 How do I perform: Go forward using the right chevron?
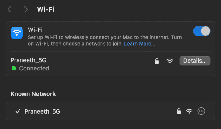(25, 9)
